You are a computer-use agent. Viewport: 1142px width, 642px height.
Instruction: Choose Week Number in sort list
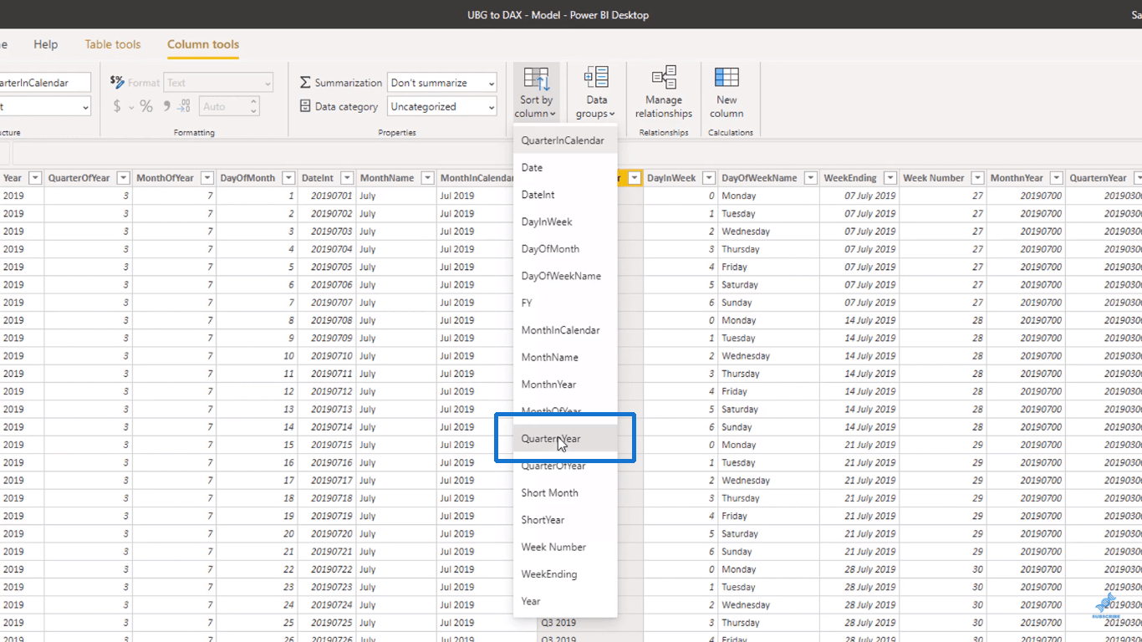pos(565,547)
